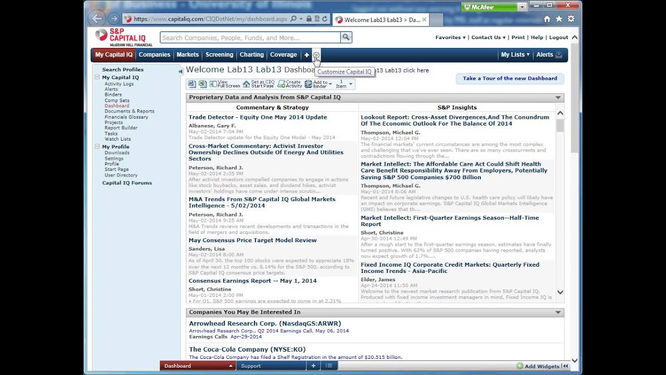Click the Search Companies input field

pyautogui.click(x=250, y=37)
